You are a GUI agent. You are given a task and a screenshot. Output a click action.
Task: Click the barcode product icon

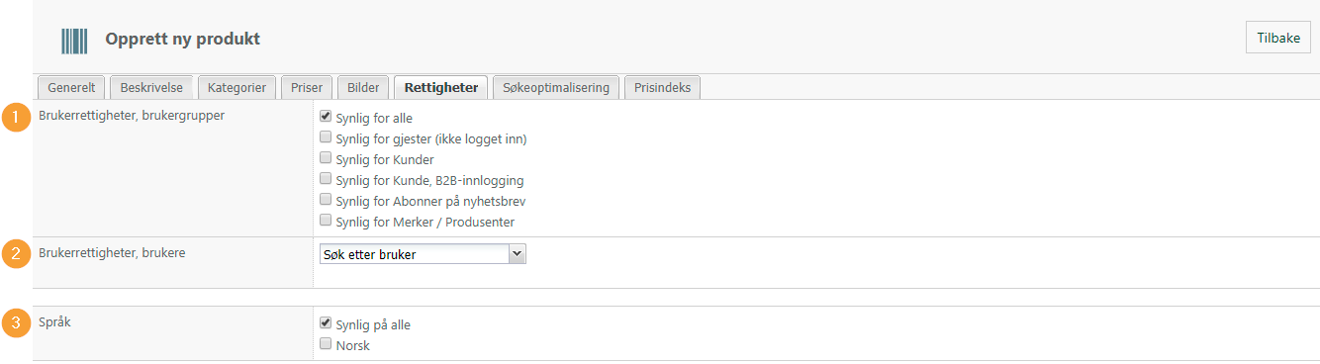pos(75,41)
